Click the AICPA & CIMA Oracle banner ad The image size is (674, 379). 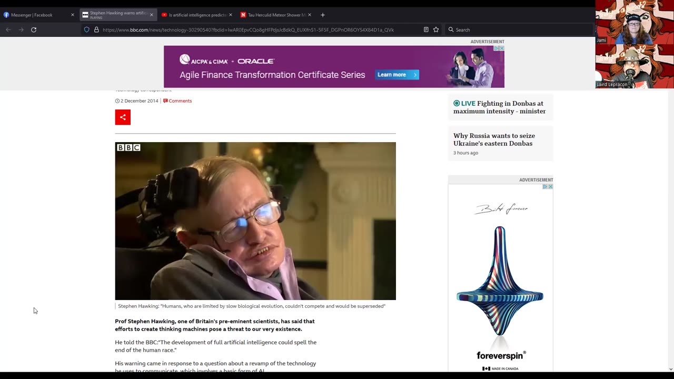tap(334, 67)
